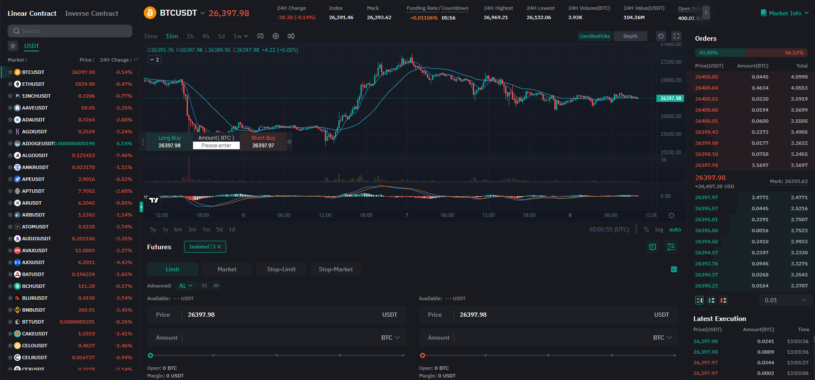The height and width of the screenshot is (380, 815).
Task: Switch to Inverse Contract tab
Action: pos(91,13)
